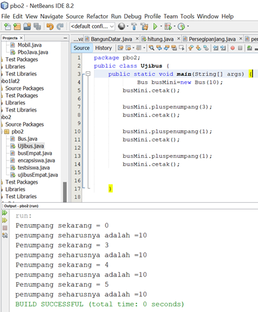Select Bus.java in the project tree
This screenshot has height=312, width=258.
[27, 139]
